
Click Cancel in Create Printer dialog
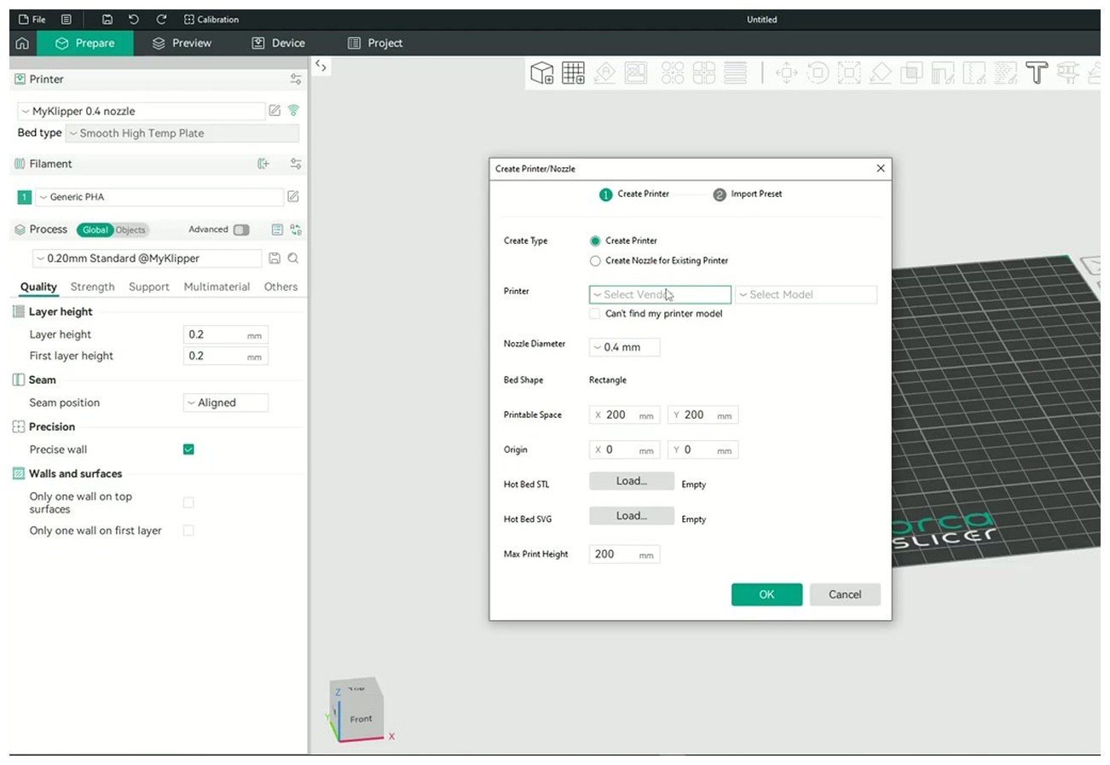[845, 594]
